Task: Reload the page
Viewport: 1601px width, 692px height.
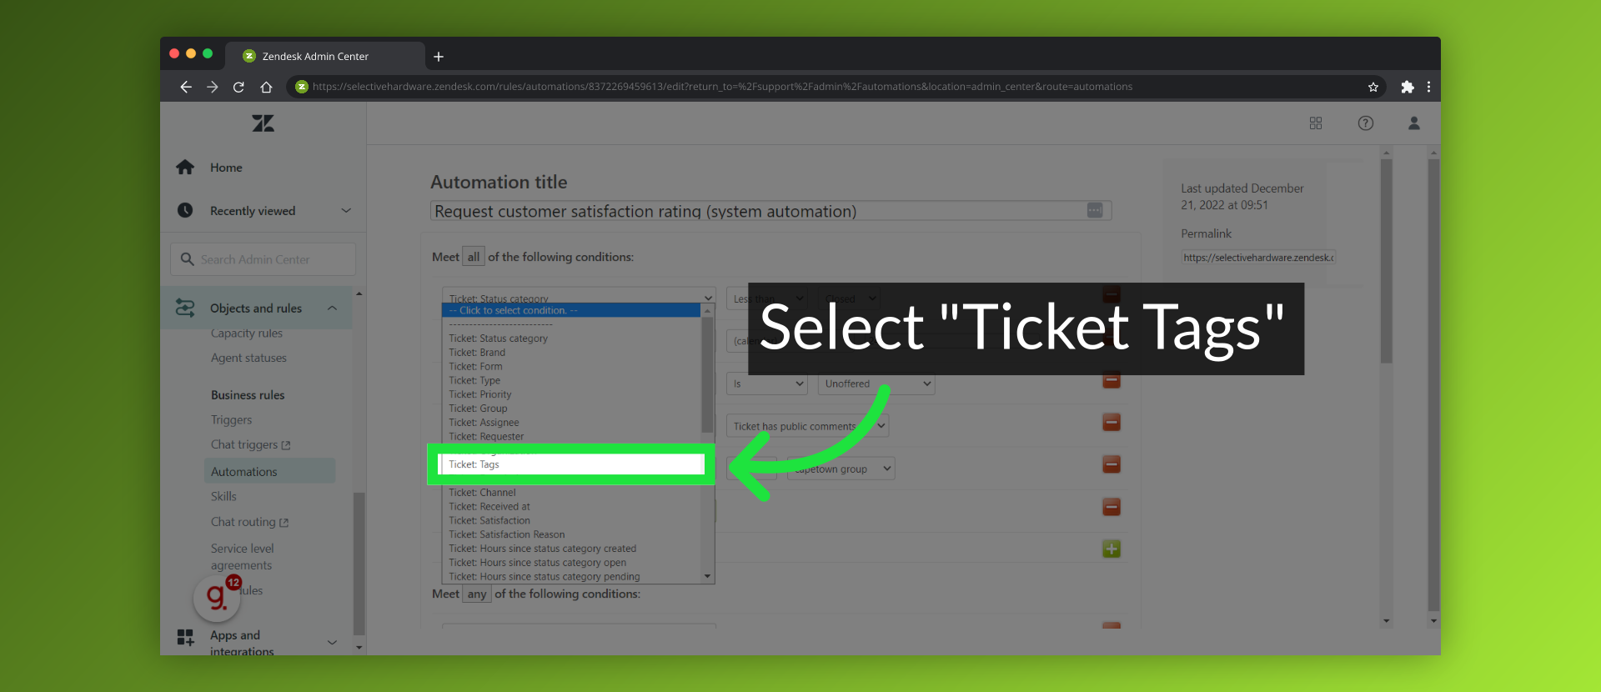Action: [x=238, y=87]
